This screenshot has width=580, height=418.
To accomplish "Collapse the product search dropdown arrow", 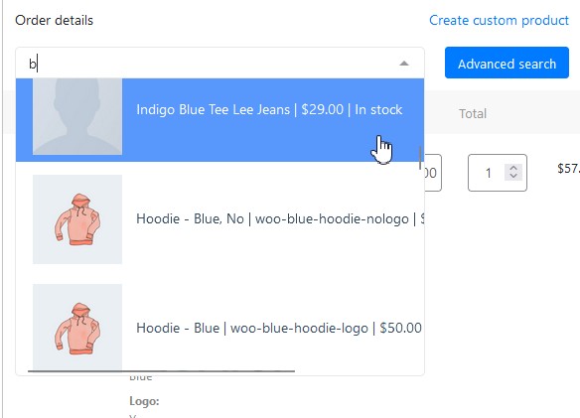I will click(404, 64).
